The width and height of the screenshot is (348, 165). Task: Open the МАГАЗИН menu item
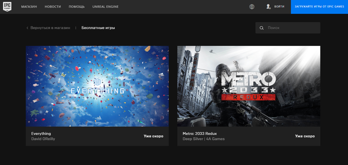[x=29, y=7]
